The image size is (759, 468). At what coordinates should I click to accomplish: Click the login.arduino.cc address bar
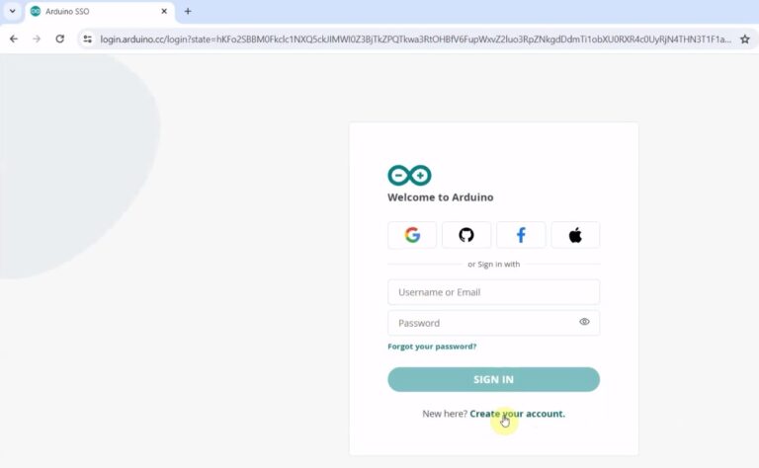coord(415,39)
